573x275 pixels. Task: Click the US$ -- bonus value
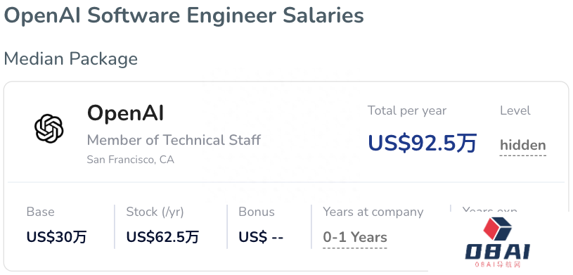(x=261, y=237)
